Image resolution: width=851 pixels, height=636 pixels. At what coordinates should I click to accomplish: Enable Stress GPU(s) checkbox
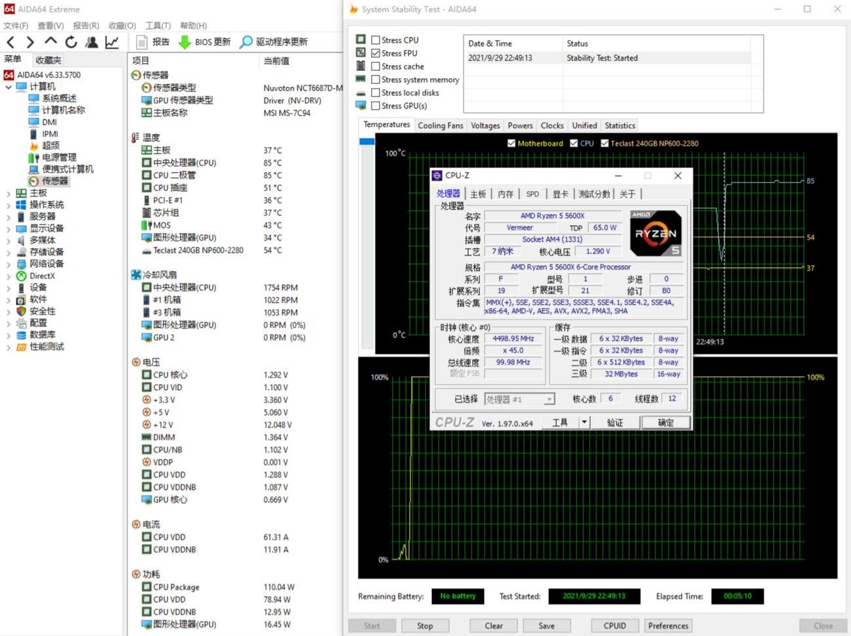[376, 106]
